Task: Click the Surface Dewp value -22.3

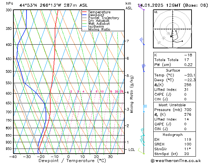Action: (190, 80)
